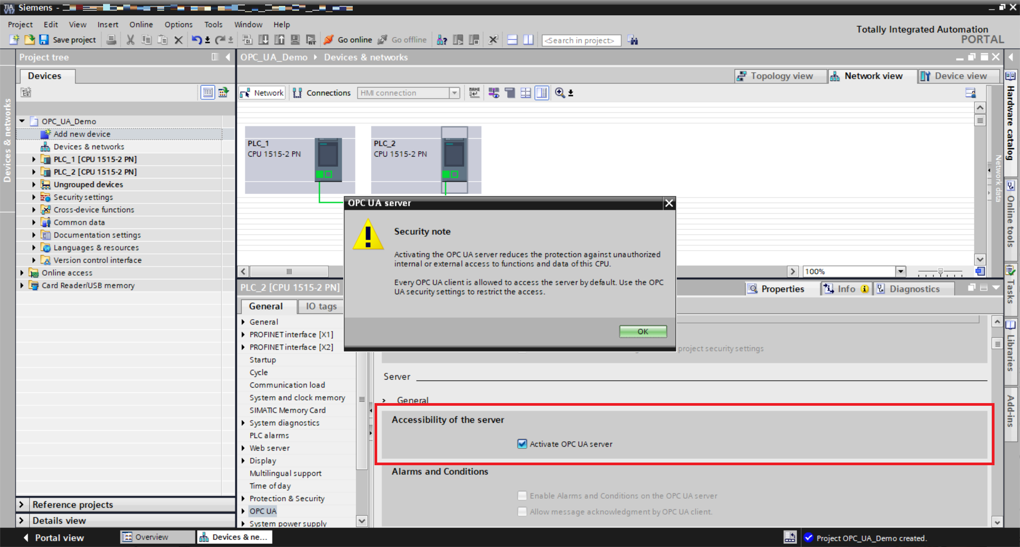This screenshot has width=1020, height=547.
Task: Click the Copy toolbar icon
Action: tap(147, 40)
